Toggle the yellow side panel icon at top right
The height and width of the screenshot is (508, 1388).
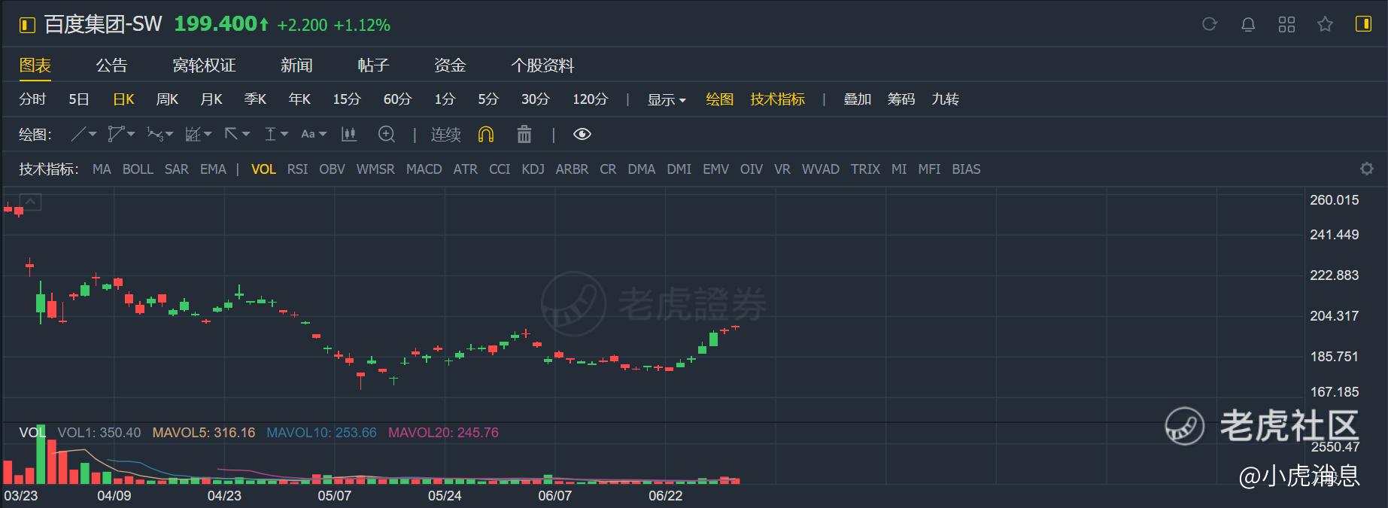(1363, 24)
